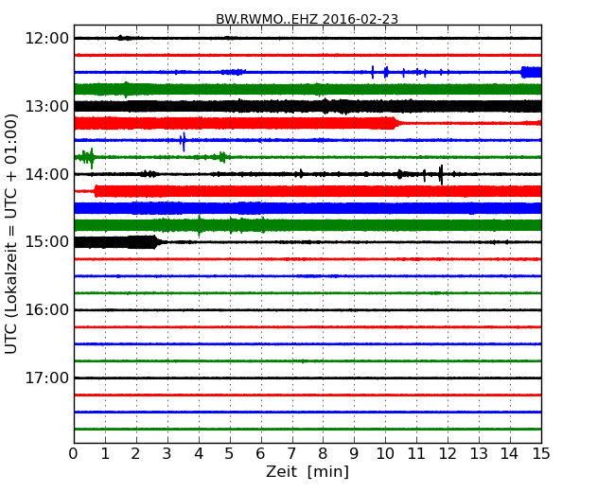Click x-axis tick label 5
615x492 pixels.
230,454
